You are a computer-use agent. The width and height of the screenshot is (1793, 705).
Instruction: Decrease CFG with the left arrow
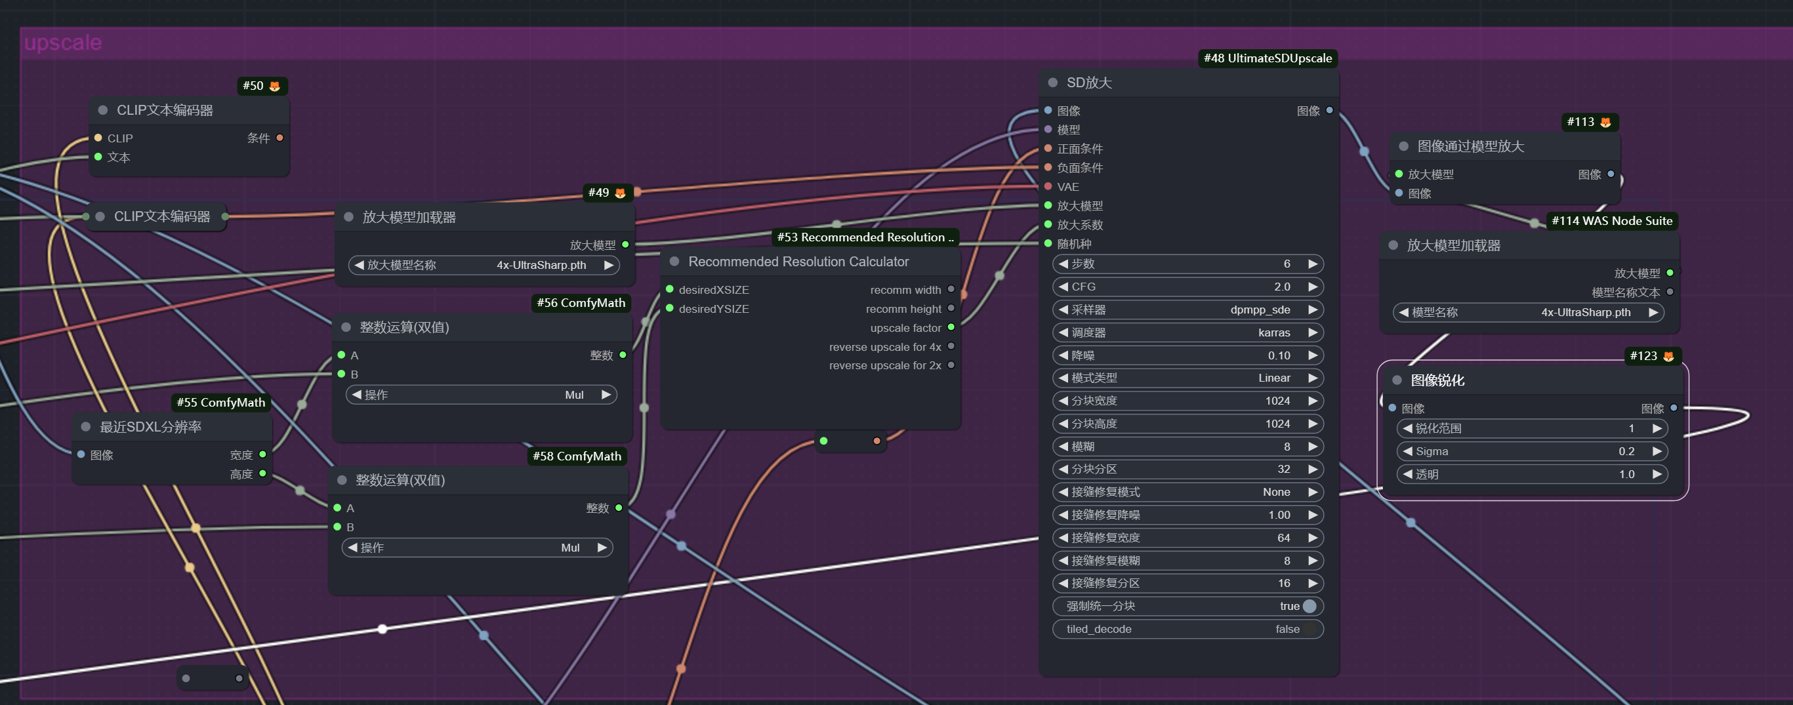[x=1063, y=287]
